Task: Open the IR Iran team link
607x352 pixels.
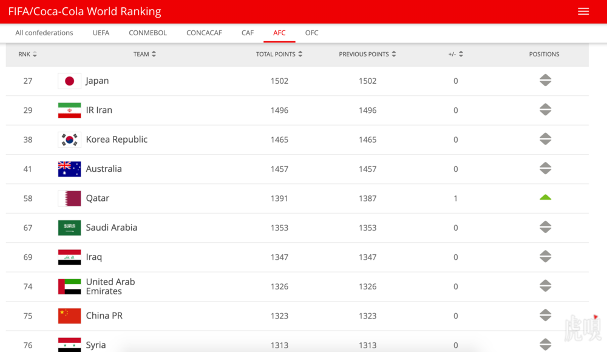Action: 99,110
